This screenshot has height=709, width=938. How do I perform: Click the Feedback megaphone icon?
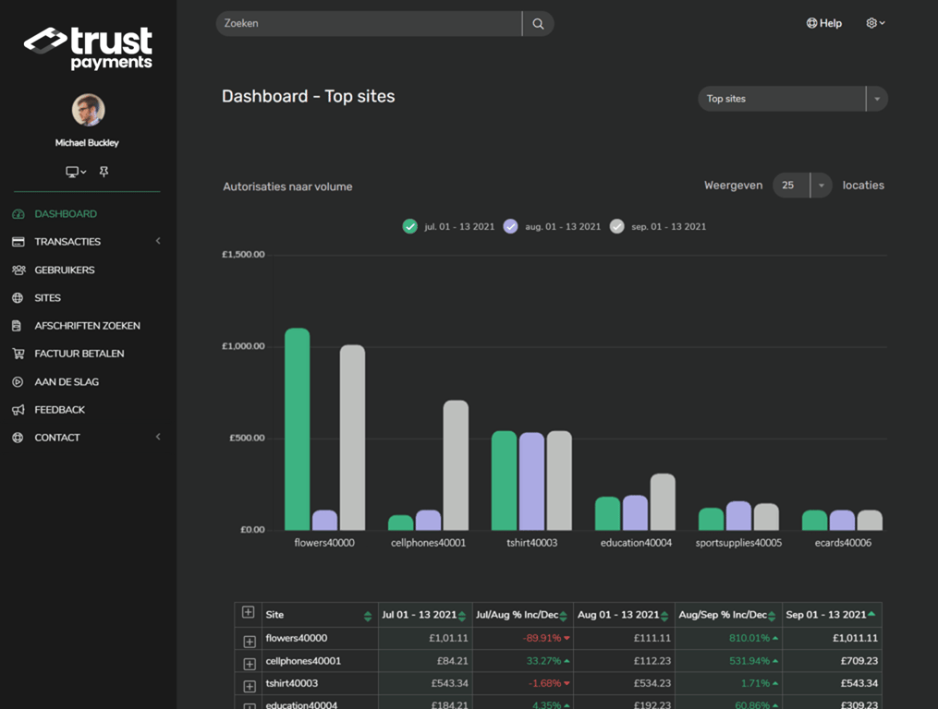[18, 410]
